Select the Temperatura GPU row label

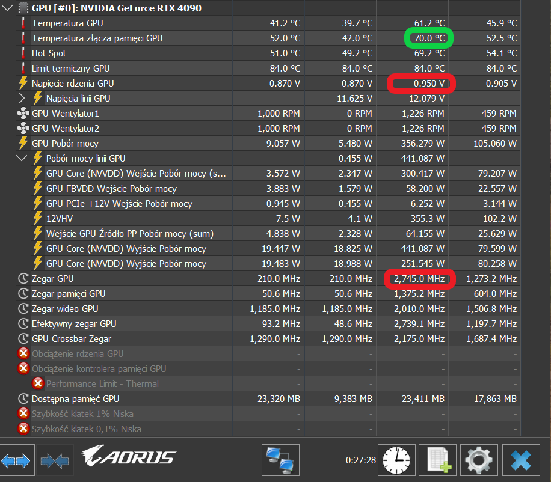[x=67, y=23]
